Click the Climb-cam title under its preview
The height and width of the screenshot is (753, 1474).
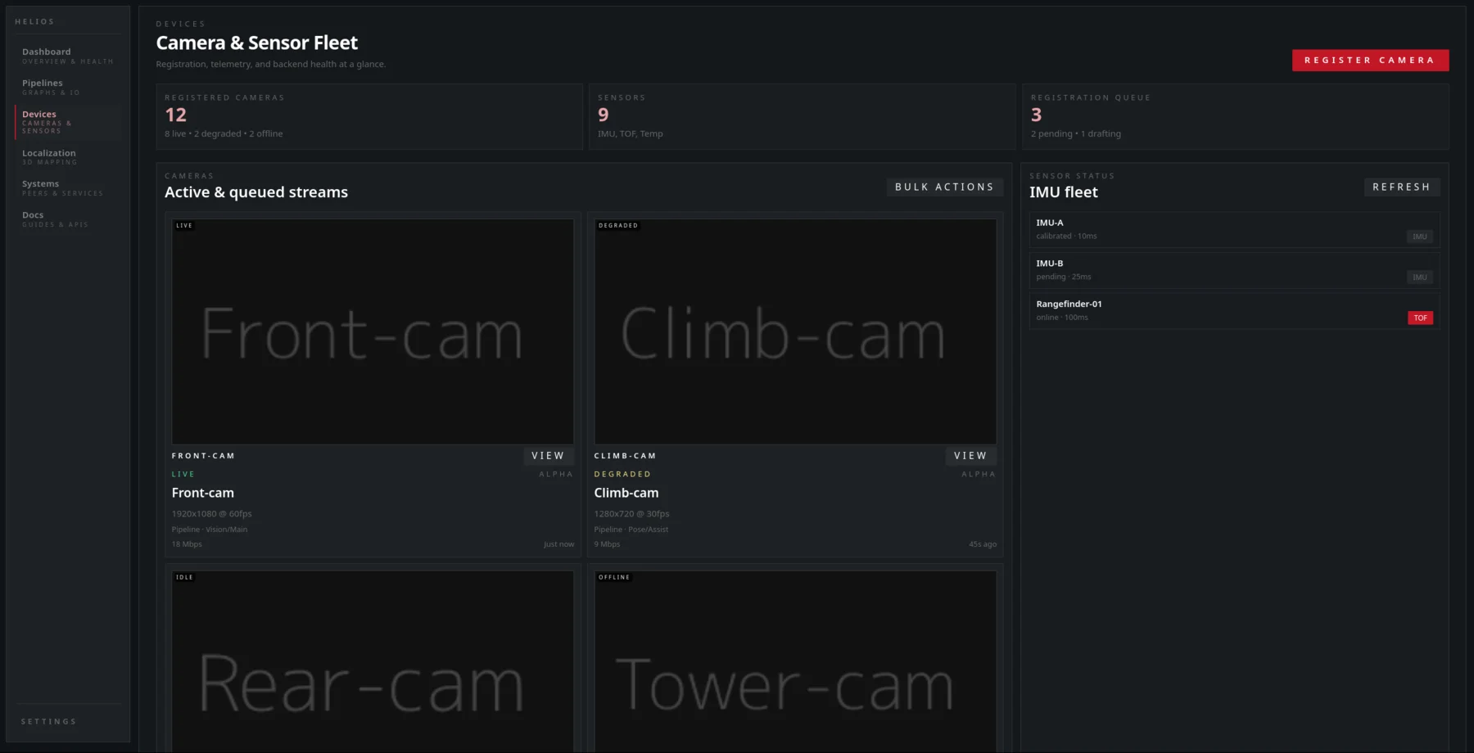click(626, 494)
